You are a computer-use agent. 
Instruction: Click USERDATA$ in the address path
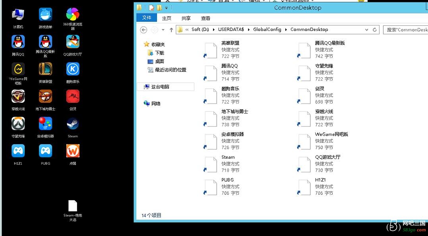(x=231, y=29)
